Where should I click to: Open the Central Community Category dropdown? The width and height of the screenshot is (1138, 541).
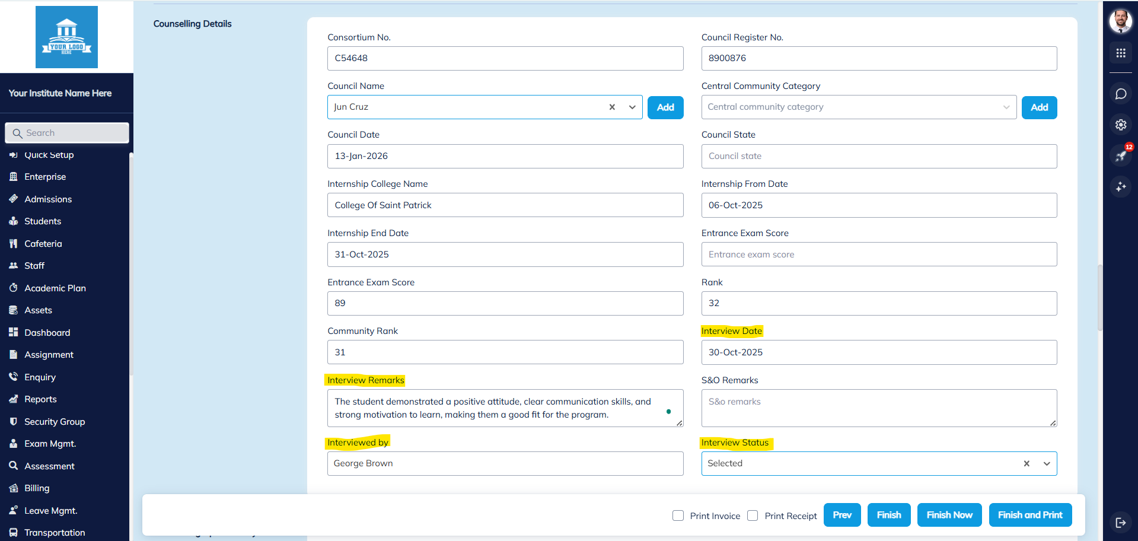click(x=858, y=107)
